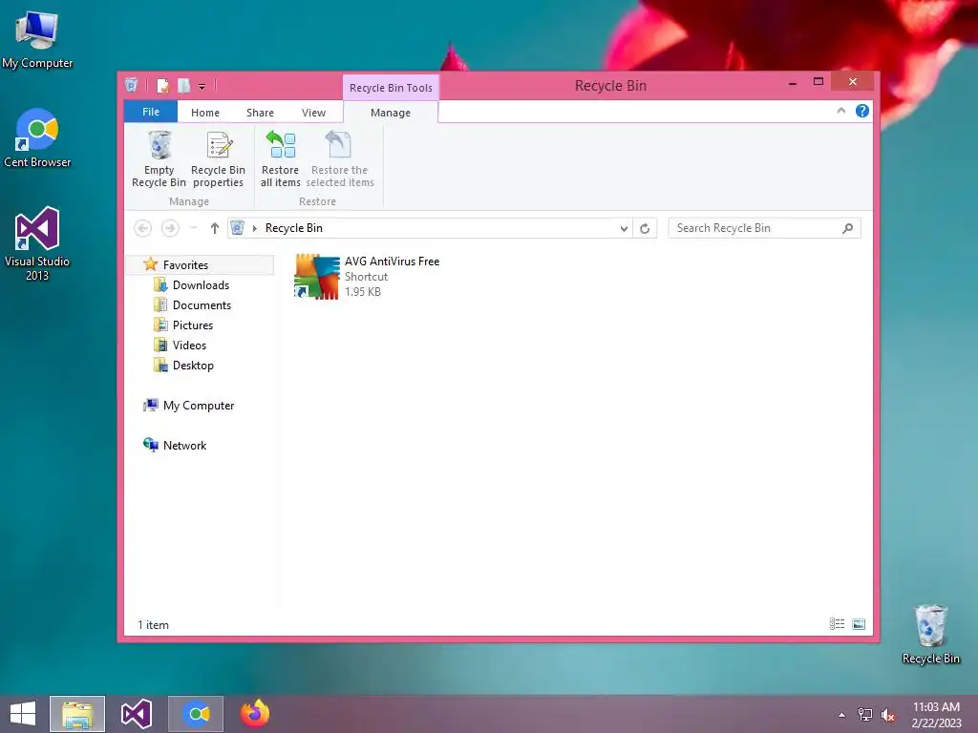Screen dimensions: 978x733
Task: Click the Back navigation arrow
Action: click(143, 228)
